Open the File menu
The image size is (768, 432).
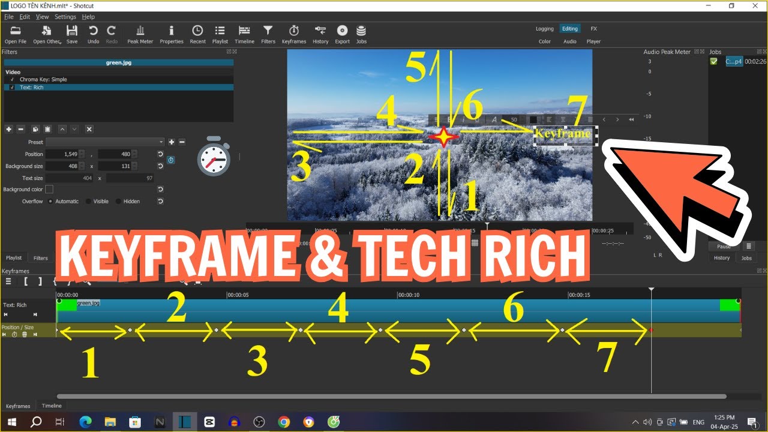point(8,17)
